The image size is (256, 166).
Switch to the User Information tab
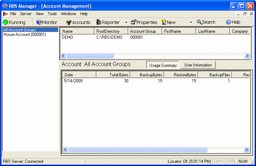pos(198,65)
